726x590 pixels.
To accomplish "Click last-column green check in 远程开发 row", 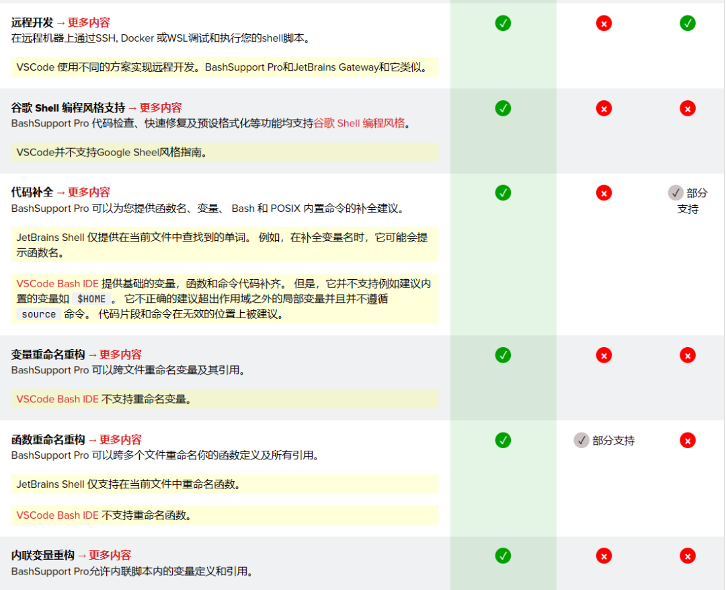I will 688,23.
